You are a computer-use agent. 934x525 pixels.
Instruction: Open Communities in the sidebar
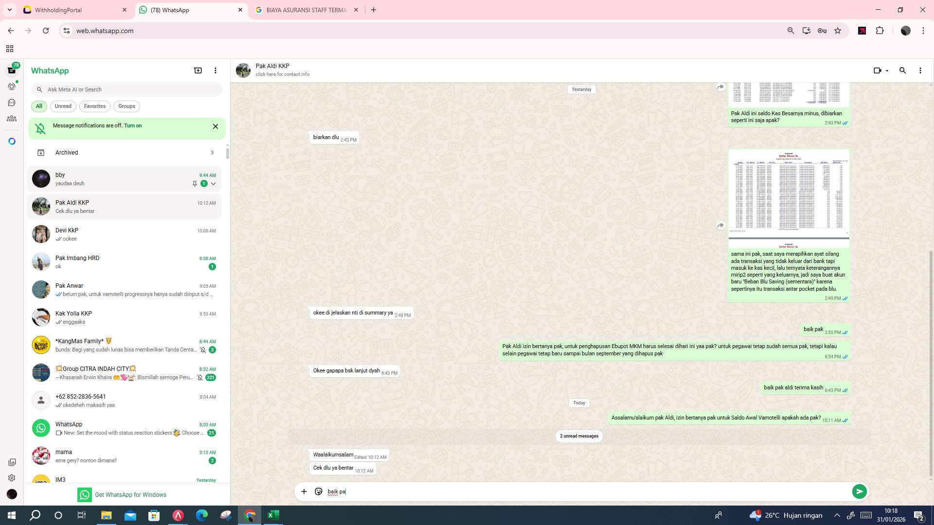12,118
